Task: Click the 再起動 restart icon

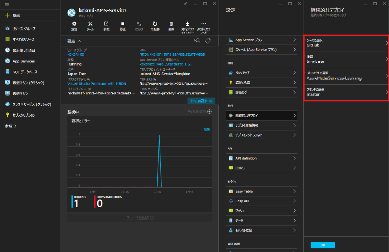Action: (x=155, y=24)
